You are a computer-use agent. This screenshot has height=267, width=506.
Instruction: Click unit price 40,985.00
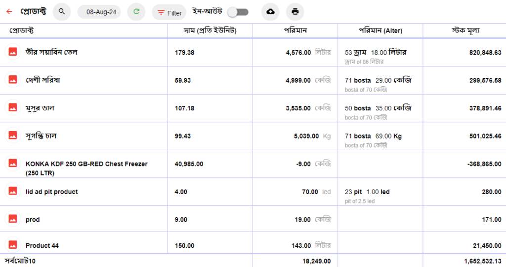189,164
